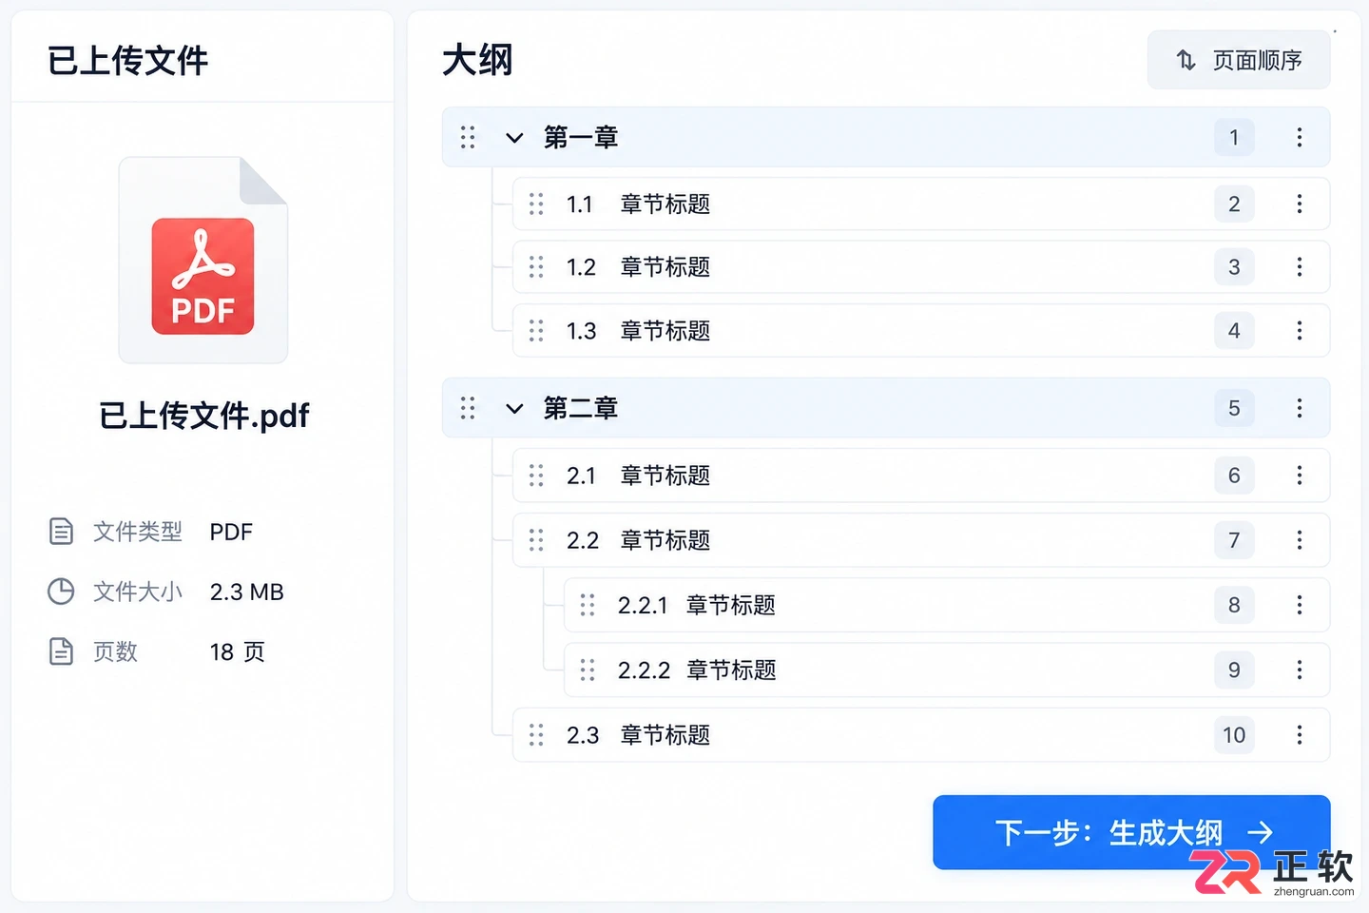
Task: Click the drag handle for 第一章
Action: click(468, 138)
